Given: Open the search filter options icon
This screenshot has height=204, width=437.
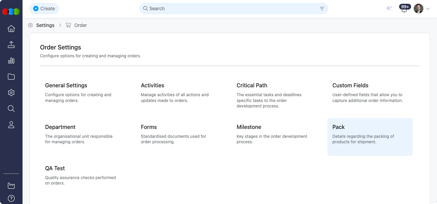Looking at the screenshot, I should point(322,9).
